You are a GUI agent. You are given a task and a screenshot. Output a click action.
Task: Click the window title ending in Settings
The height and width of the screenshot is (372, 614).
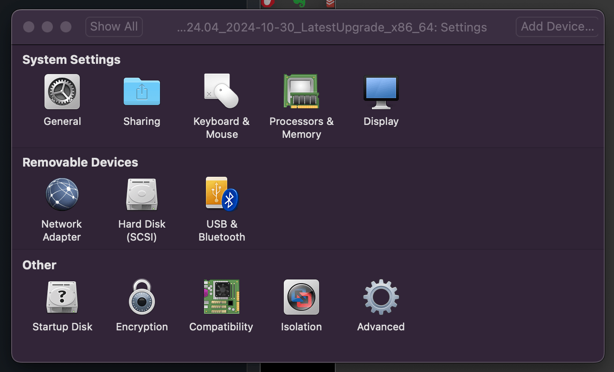tap(332, 27)
